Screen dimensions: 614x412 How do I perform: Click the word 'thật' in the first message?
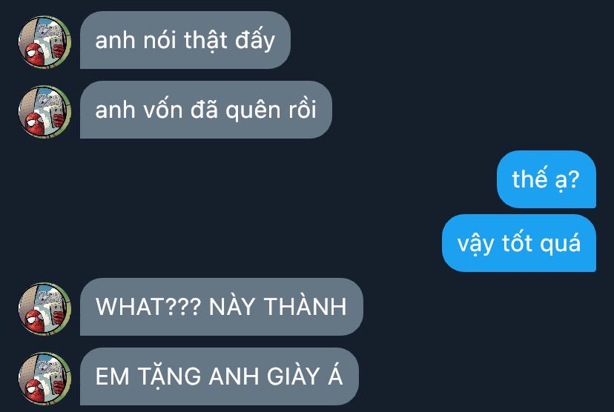pos(205,41)
